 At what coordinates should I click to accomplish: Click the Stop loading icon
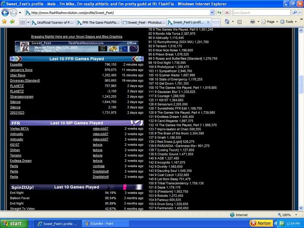[227, 13]
